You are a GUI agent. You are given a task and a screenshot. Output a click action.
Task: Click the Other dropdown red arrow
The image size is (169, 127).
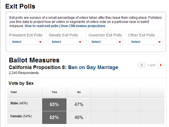pos(159,42)
